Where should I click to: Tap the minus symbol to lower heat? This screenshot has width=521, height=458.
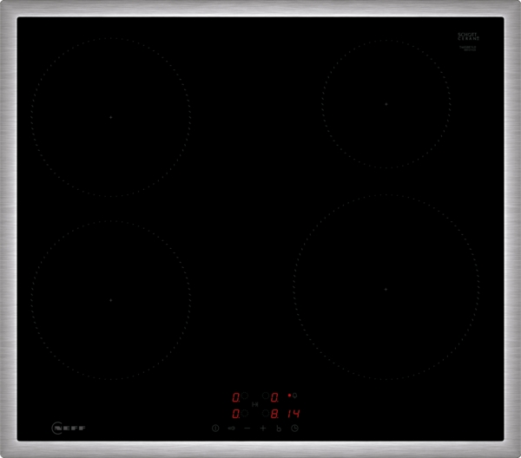pyautogui.click(x=247, y=429)
